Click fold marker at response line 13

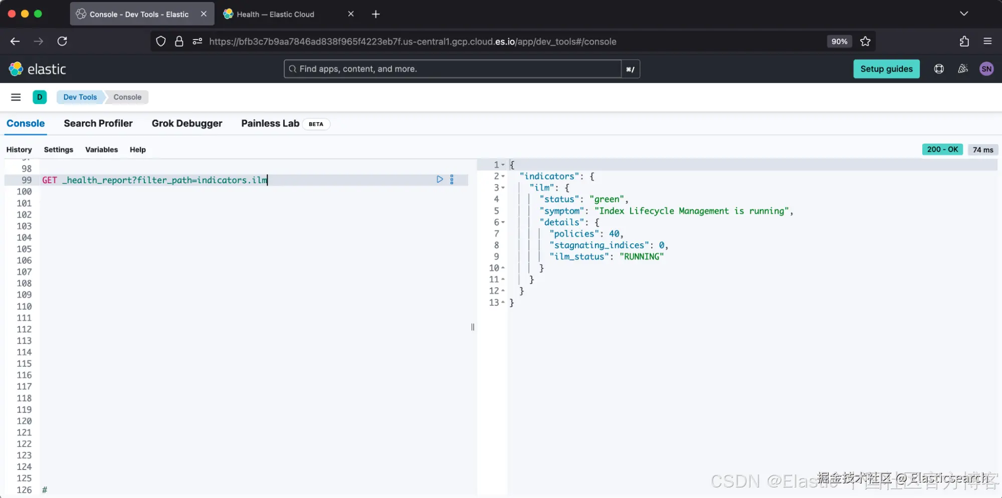click(503, 302)
